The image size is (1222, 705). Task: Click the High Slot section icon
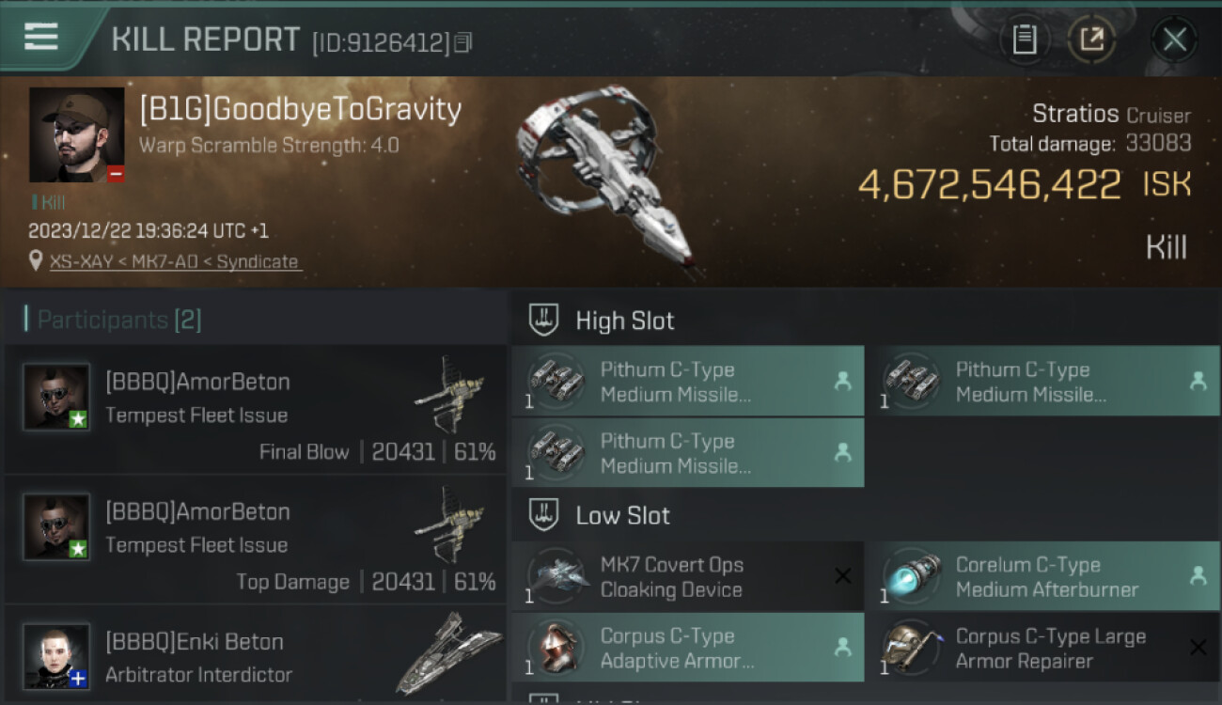544,321
